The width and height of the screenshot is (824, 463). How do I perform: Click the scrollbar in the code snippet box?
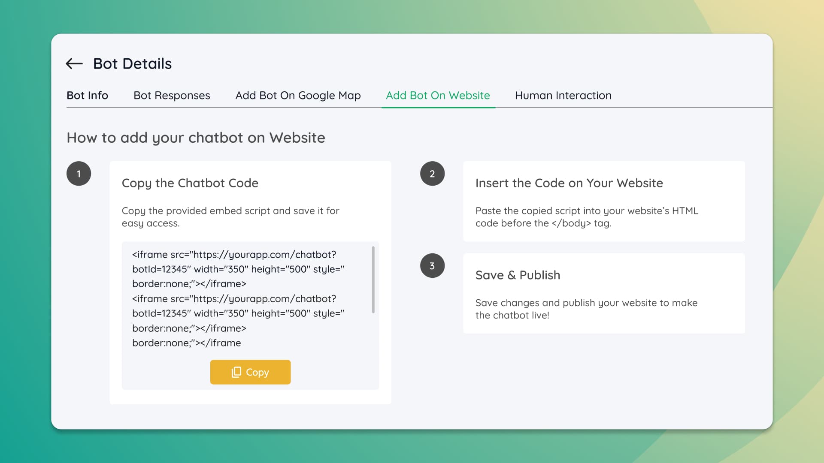373,279
